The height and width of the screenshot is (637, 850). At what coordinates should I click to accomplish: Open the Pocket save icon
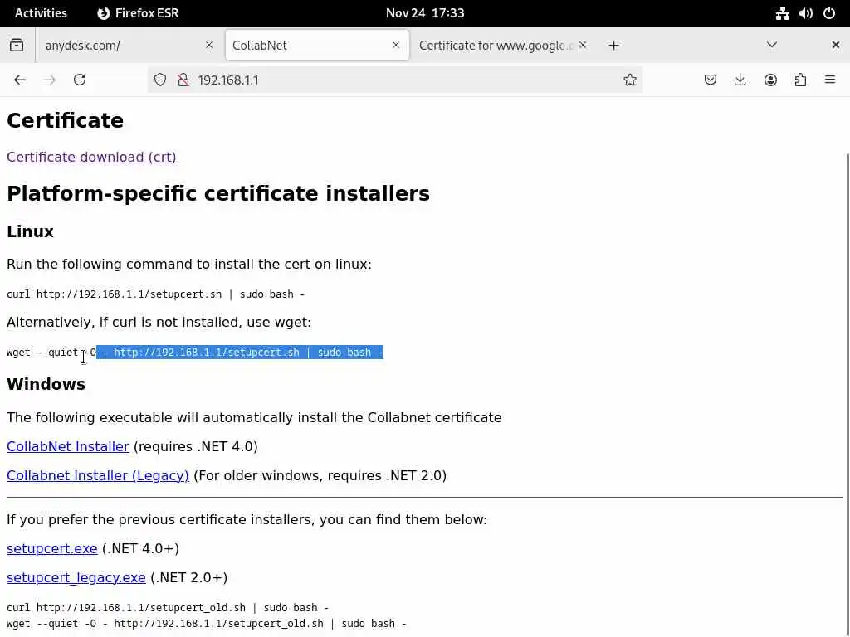711,80
